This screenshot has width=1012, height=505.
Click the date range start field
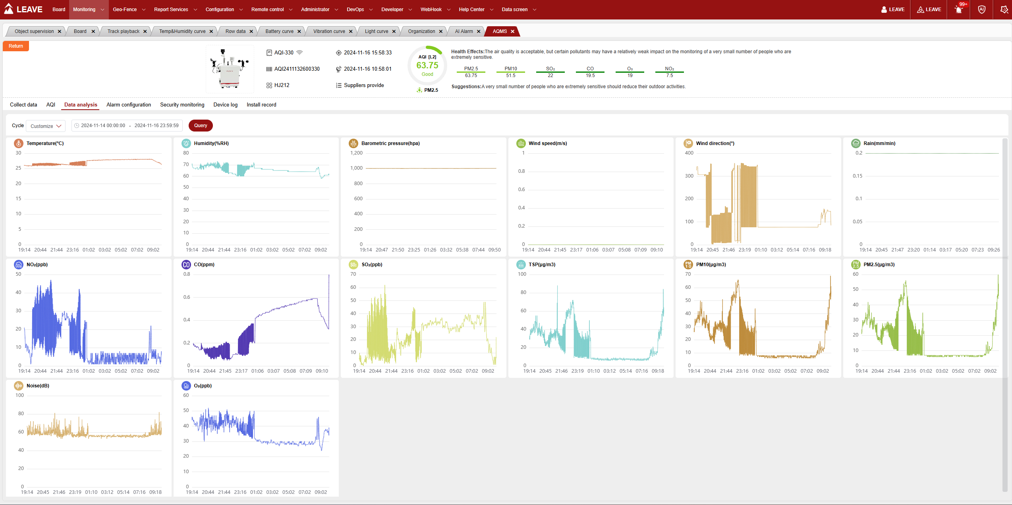(103, 126)
